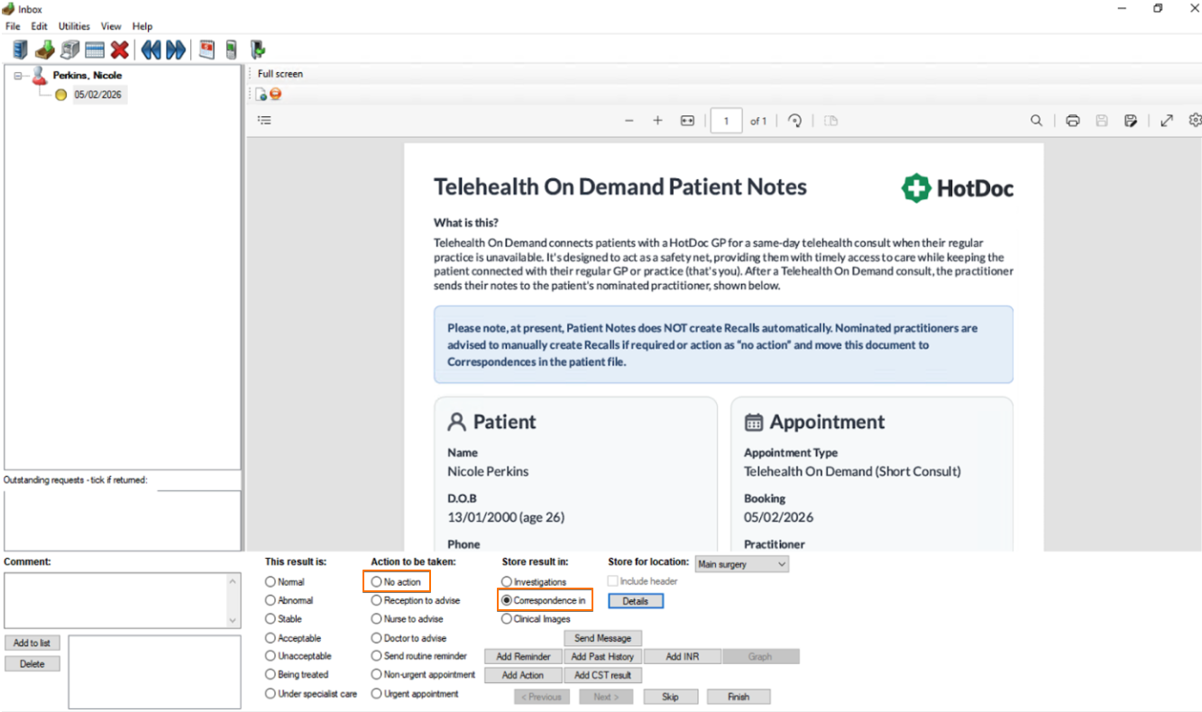Click the Add Action button

tap(523, 675)
